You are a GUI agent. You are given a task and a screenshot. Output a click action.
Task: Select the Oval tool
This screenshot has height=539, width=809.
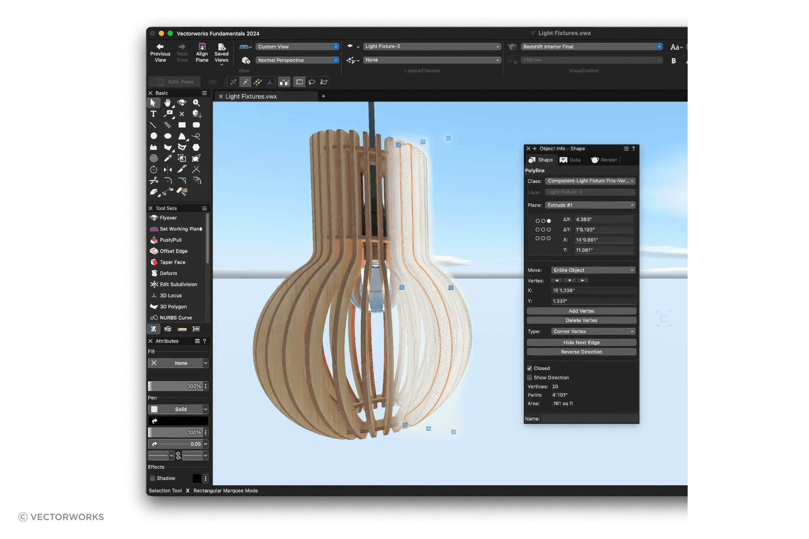(x=168, y=136)
